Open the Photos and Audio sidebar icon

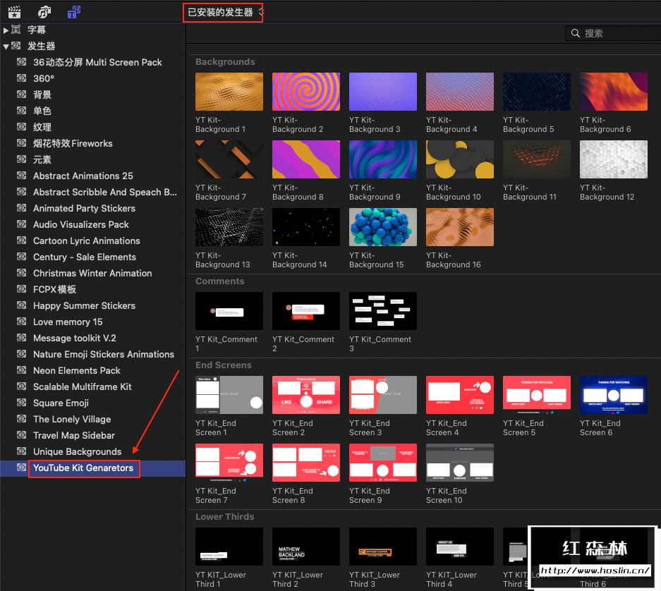[x=44, y=12]
